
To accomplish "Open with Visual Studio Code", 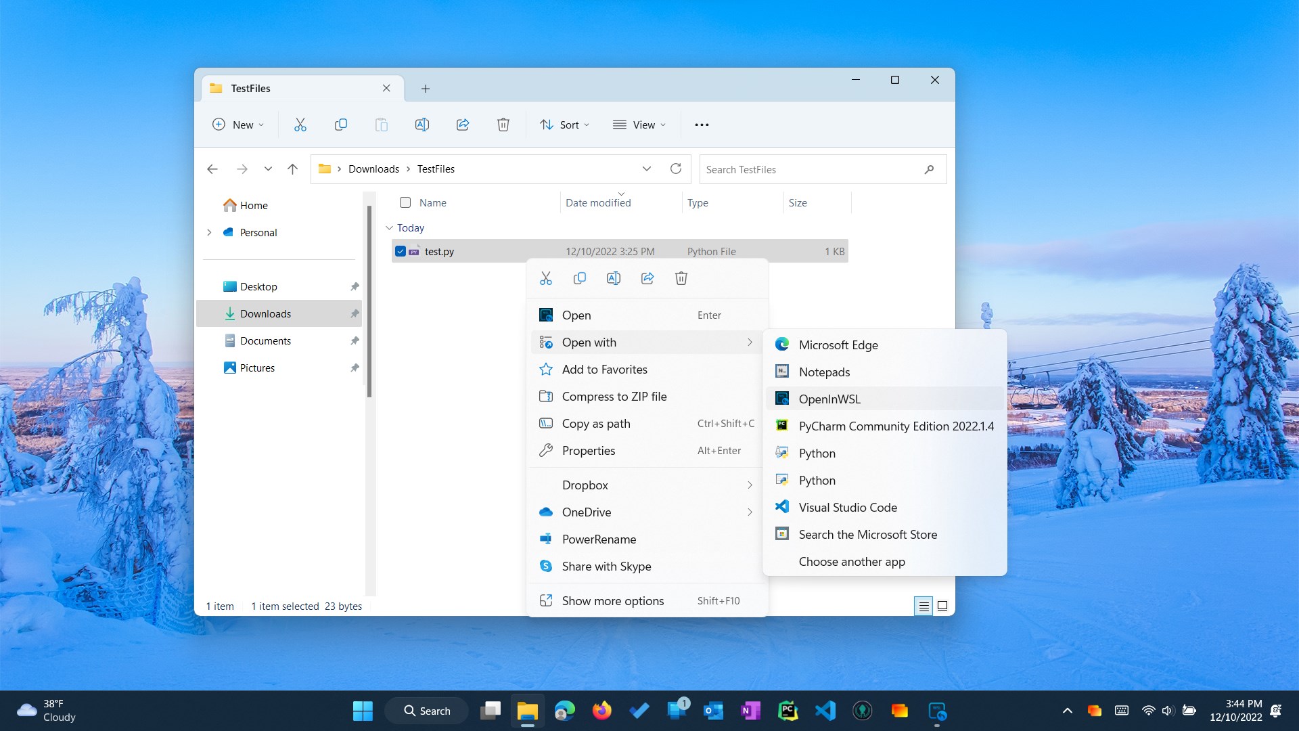I will [x=848, y=508].
